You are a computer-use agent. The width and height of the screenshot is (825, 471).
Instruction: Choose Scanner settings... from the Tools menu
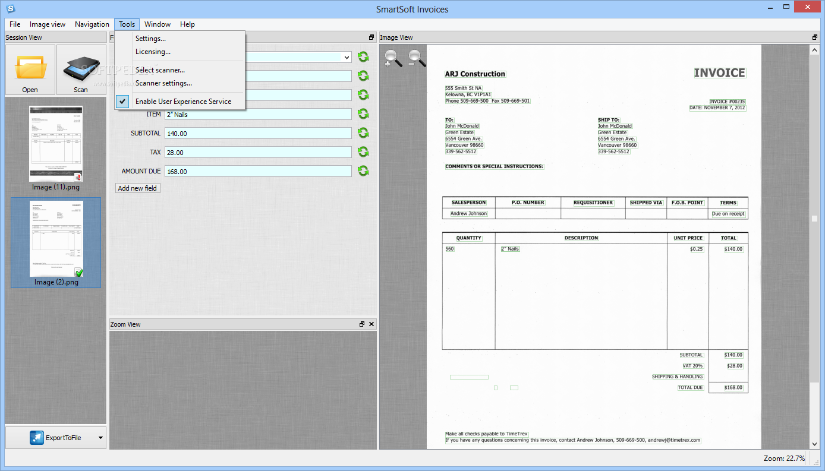point(180,83)
